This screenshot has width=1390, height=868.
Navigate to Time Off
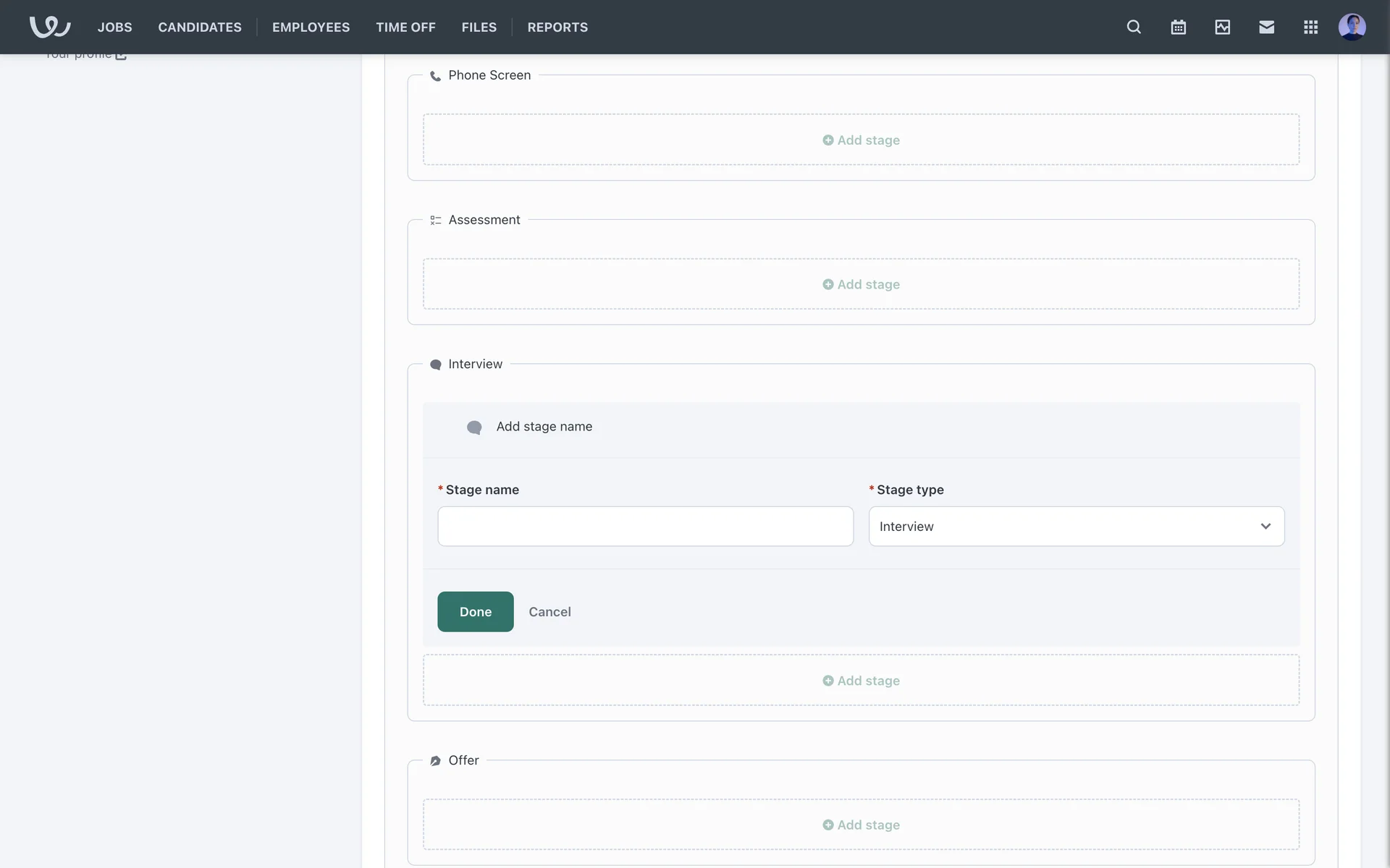point(405,27)
